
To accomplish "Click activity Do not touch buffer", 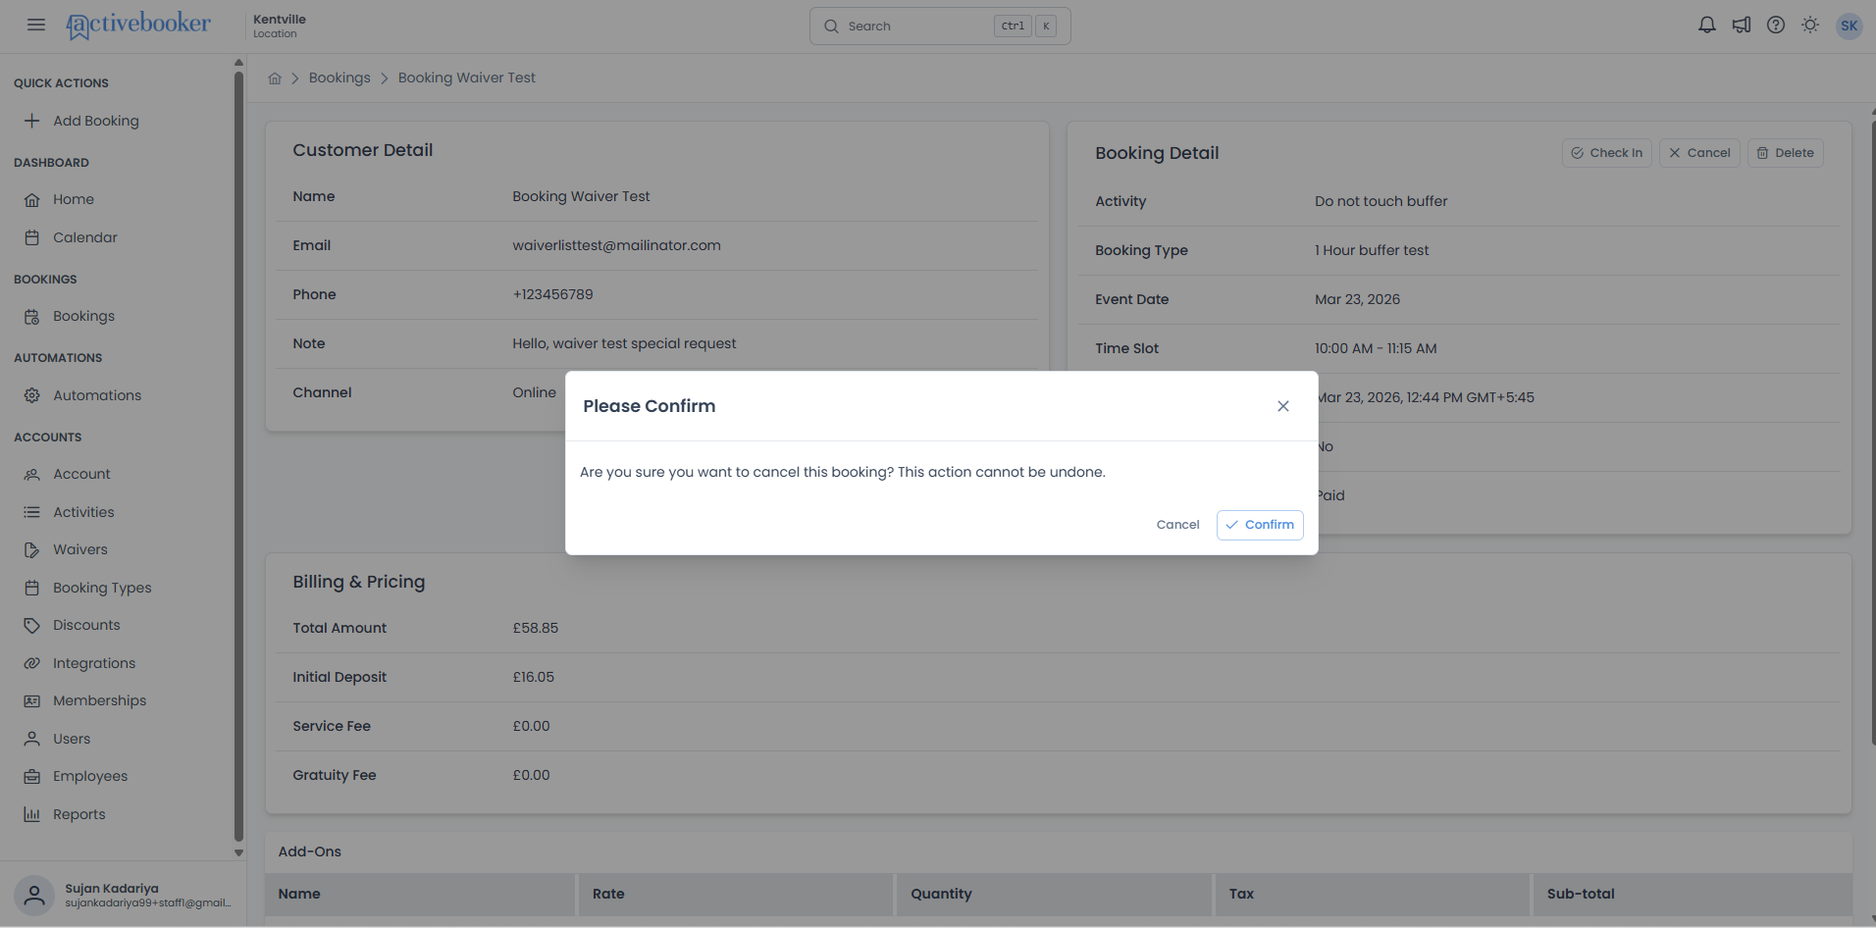I will [x=1381, y=201].
